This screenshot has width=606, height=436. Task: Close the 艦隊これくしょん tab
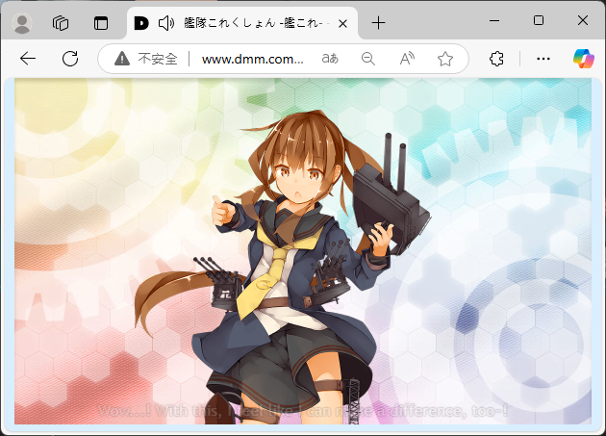click(342, 24)
